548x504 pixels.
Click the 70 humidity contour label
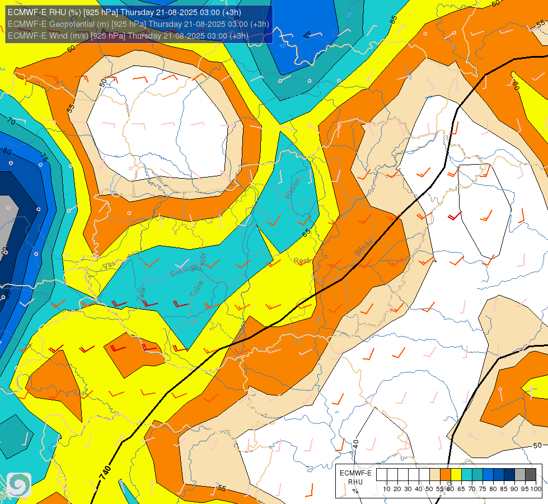[x=11, y=122]
